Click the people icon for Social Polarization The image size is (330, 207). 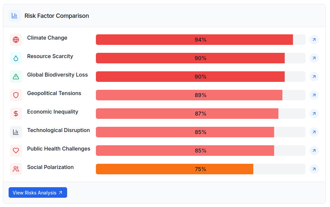point(16,169)
